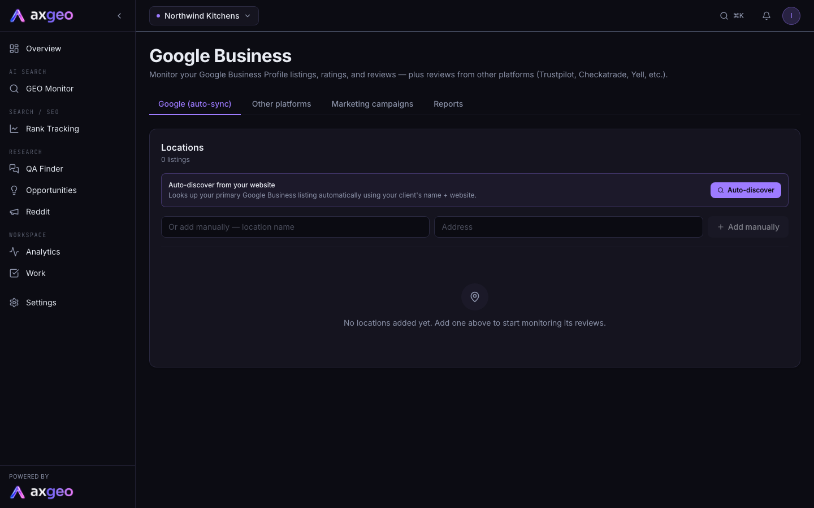Click the axgeo logo in the footer

pyautogui.click(x=42, y=492)
